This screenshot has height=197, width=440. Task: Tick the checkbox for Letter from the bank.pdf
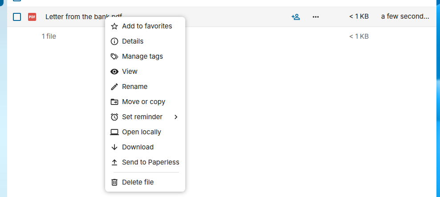coord(17,17)
